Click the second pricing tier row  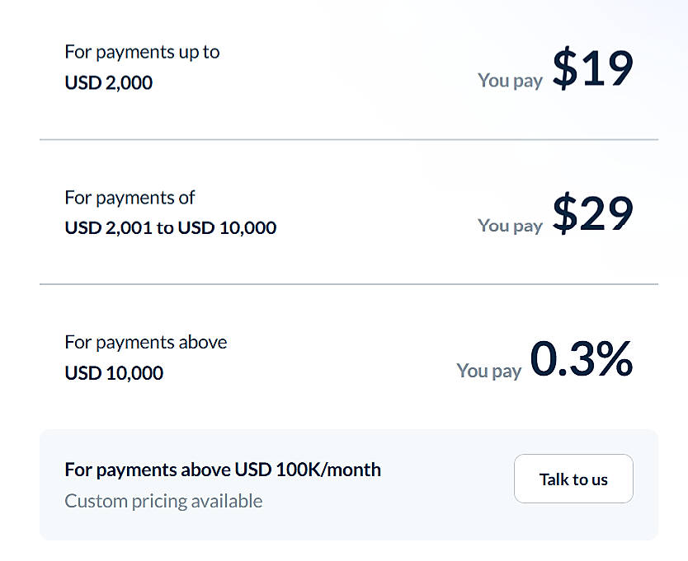(x=344, y=213)
